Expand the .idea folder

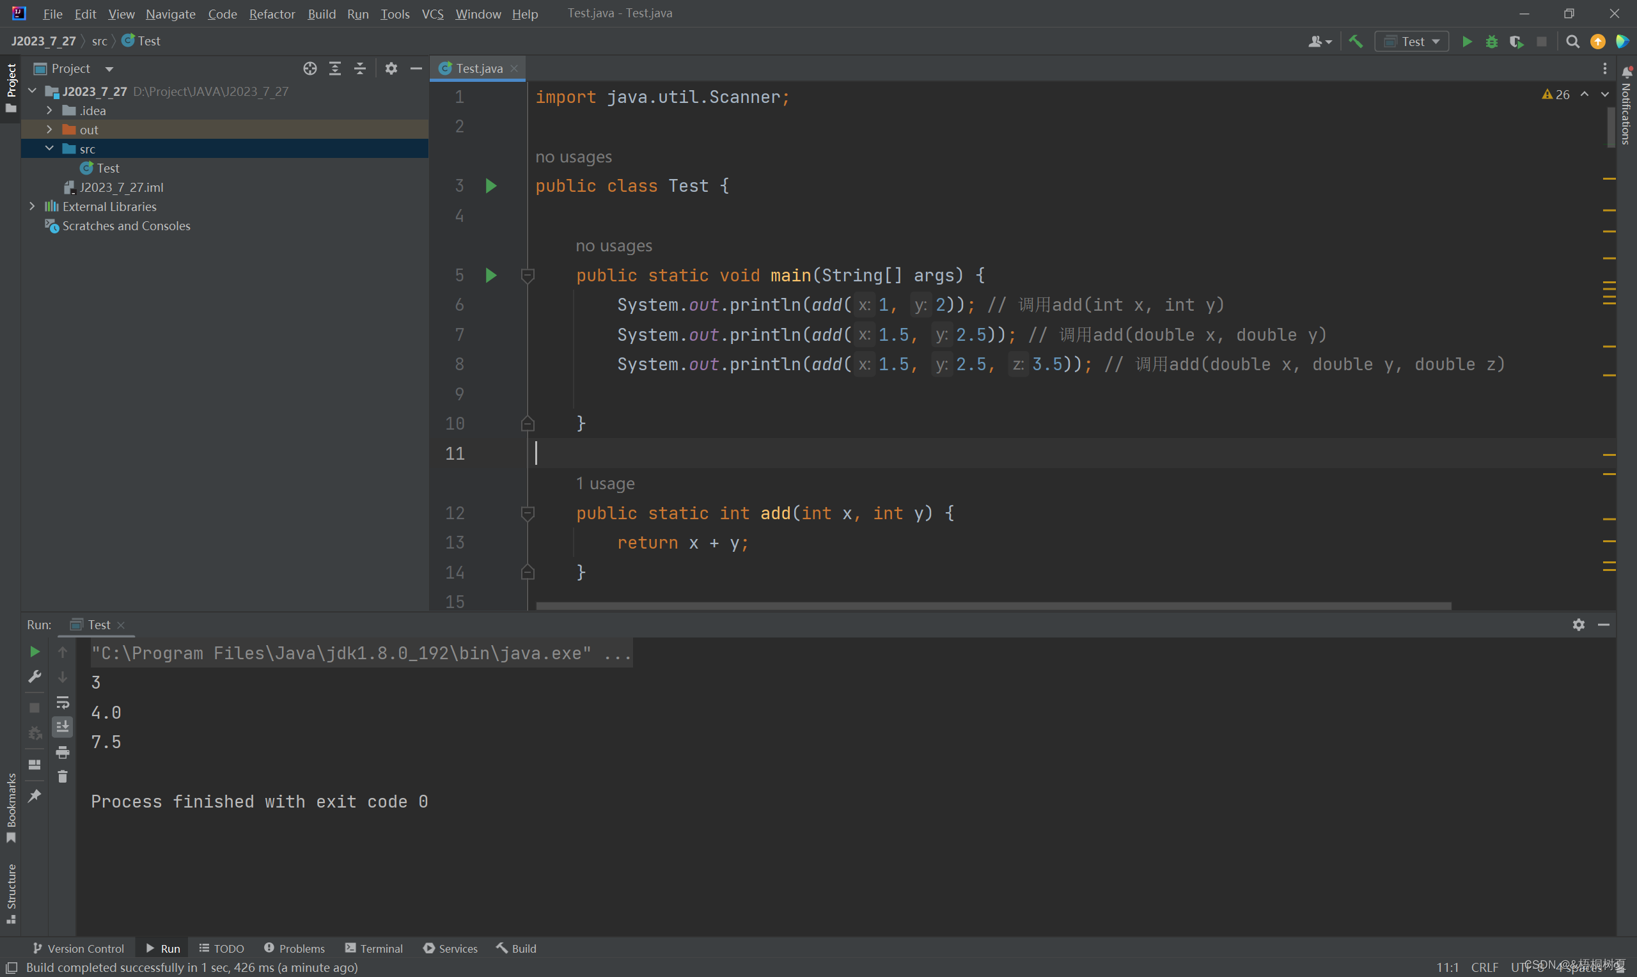49,110
